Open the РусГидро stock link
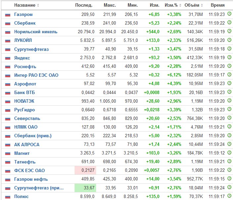The height and width of the screenshot is (200, 233). click(x=25, y=110)
